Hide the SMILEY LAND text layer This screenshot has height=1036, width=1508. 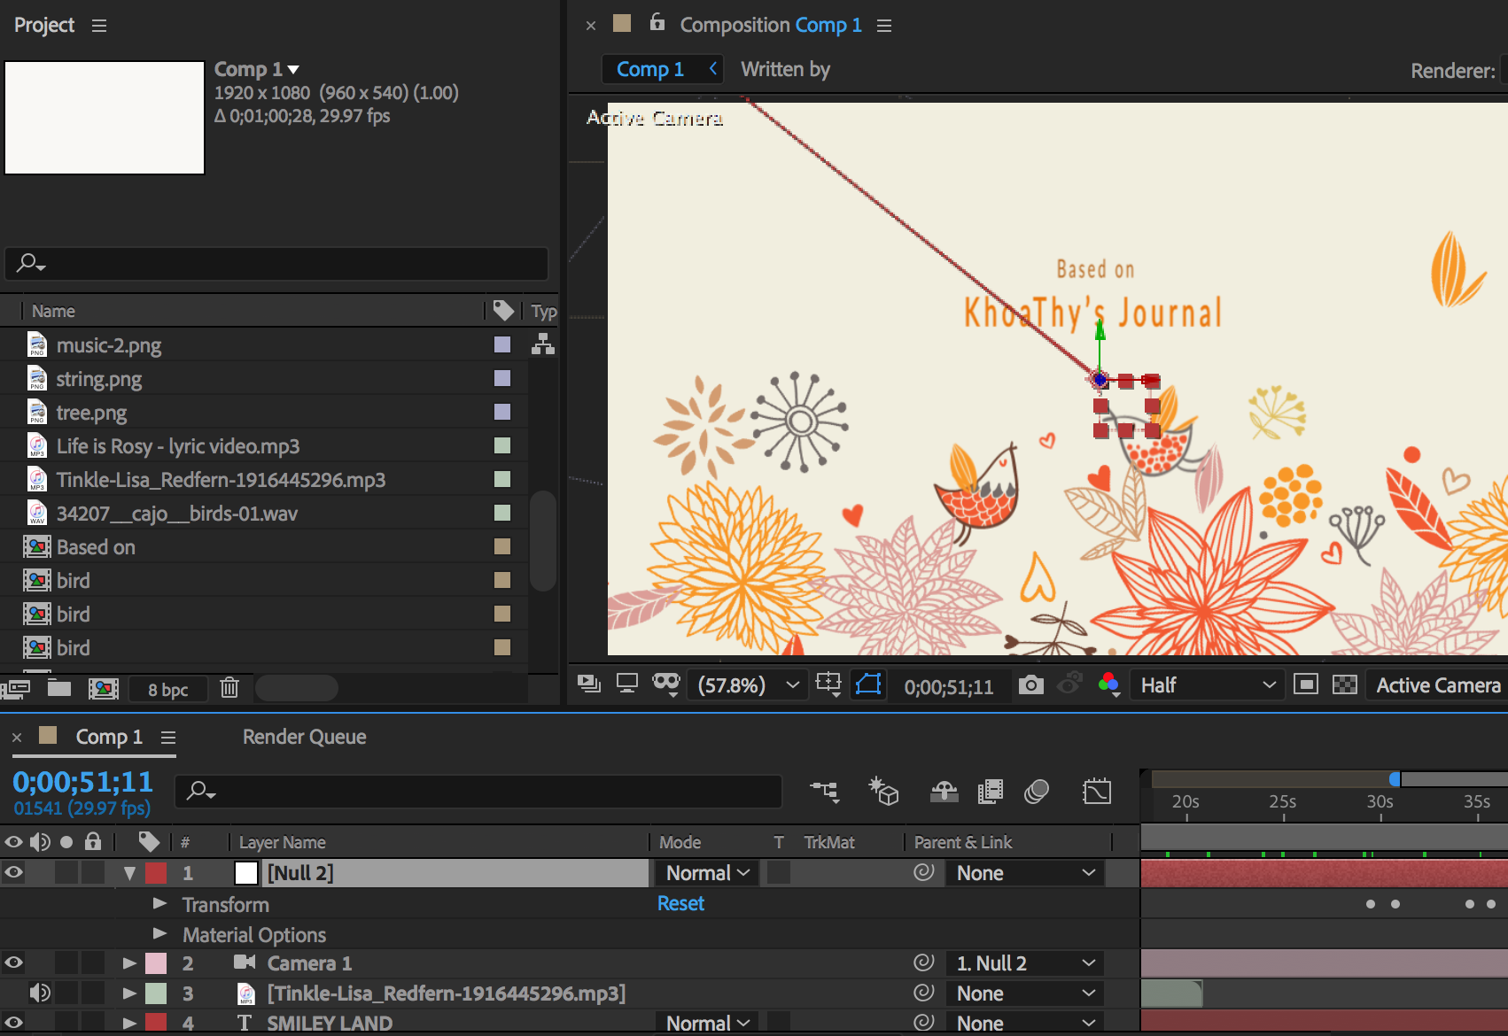coord(14,1023)
